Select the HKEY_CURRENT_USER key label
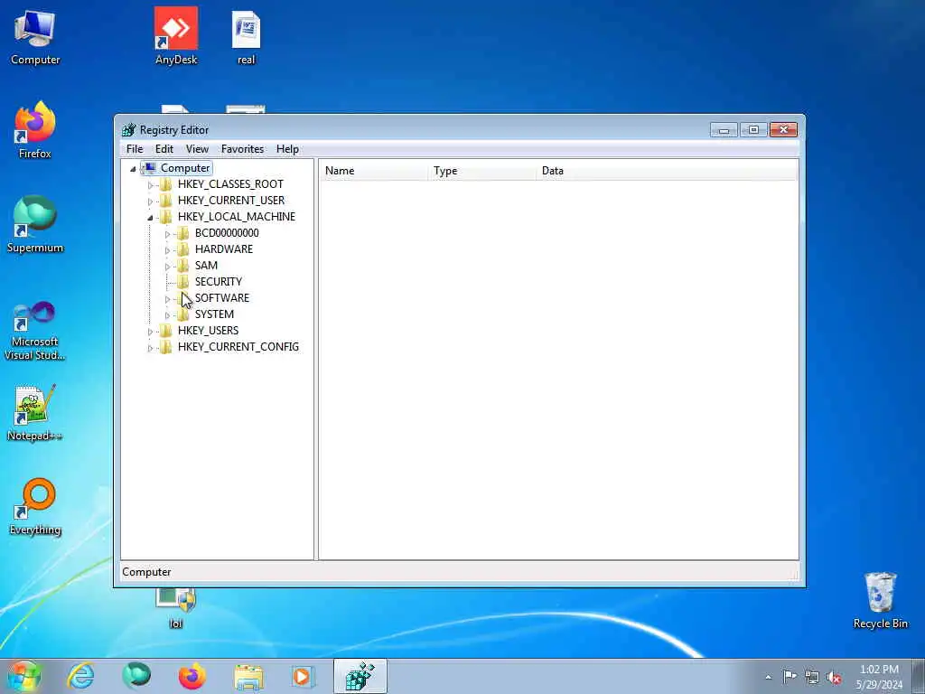The image size is (925, 694). pyautogui.click(x=231, y=201)
